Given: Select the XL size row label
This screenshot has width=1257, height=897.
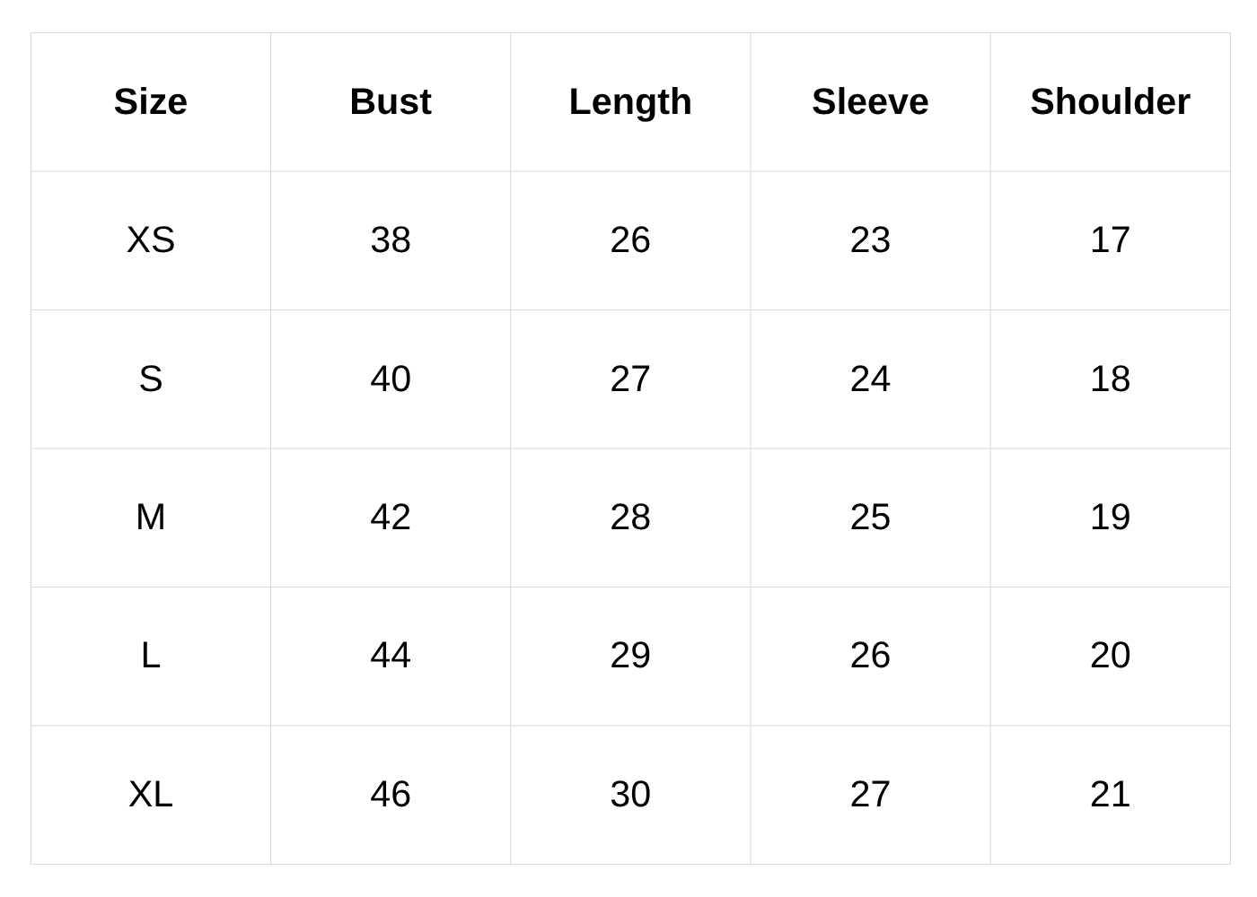Looking at the screenshot, I should coord(151,795).
